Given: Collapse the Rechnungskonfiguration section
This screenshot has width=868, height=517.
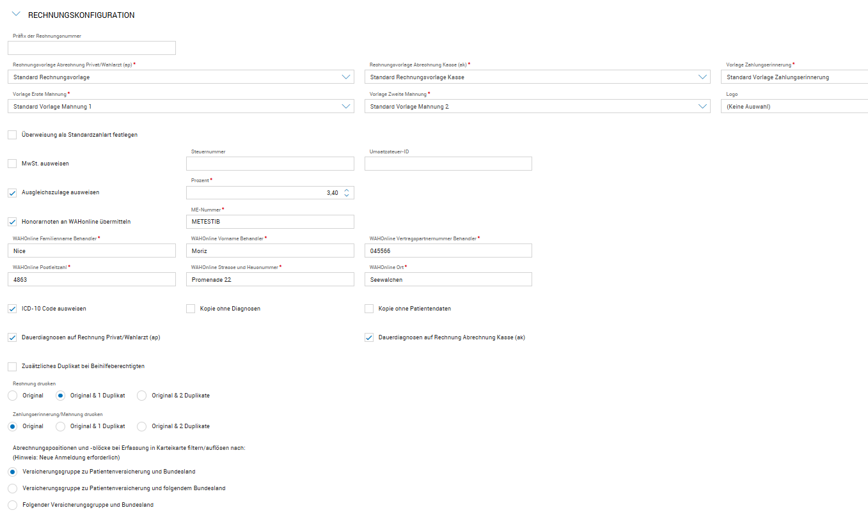Looking at the screenshot, I should pyautogui.click(x=17, y=15).
